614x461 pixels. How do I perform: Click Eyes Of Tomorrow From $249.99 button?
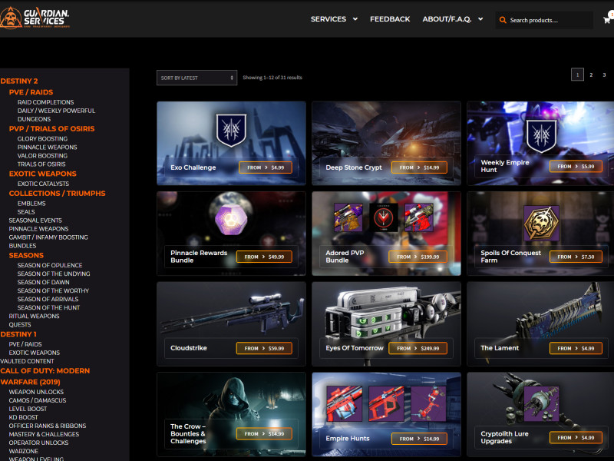pos(418,348)
